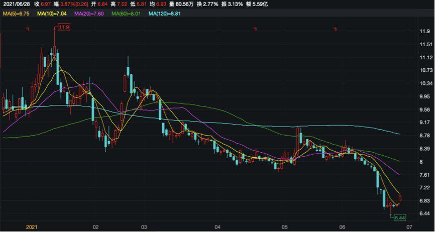Click the 11.9 high price marker

coord(63,27)
